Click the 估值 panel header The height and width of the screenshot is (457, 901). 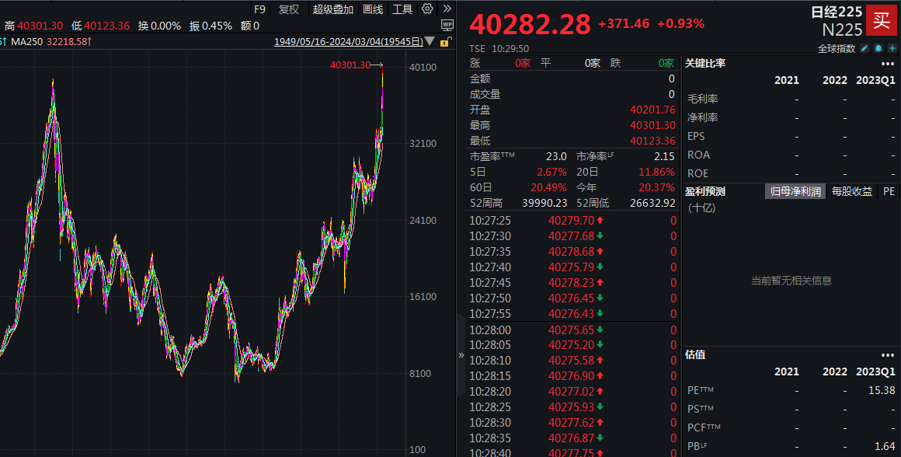coord(695,354)
